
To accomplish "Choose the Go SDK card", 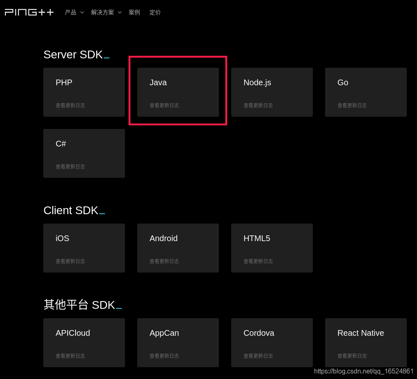I will click(366, 92).
